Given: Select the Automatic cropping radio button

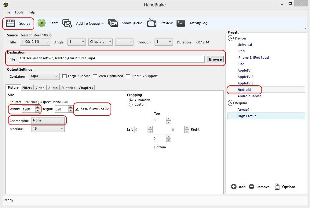Looking at the screenshot, I should click(131, 100).
